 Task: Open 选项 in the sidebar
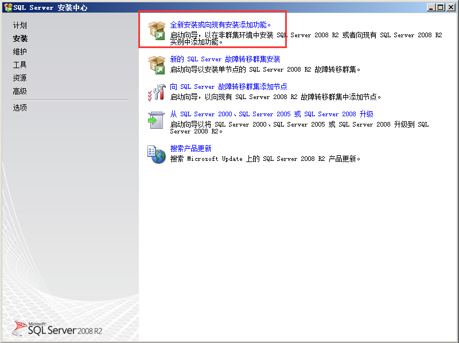point(20,108)
